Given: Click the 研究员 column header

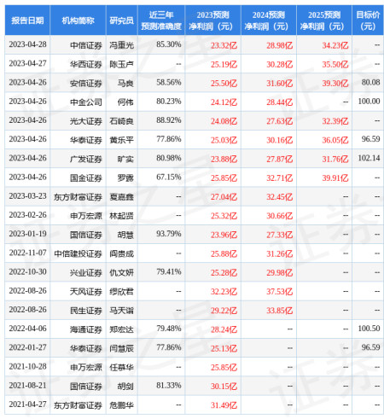Looking at the screenshot, I should tap(122, 20).
